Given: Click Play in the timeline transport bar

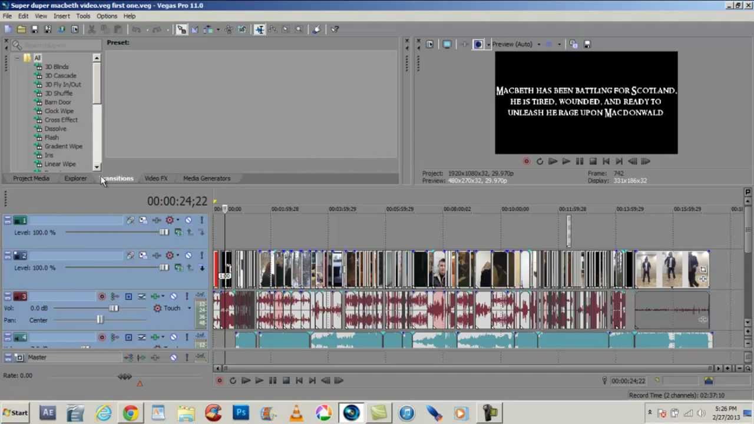Looking at the screenshot, I should click(x=259, y=381).
